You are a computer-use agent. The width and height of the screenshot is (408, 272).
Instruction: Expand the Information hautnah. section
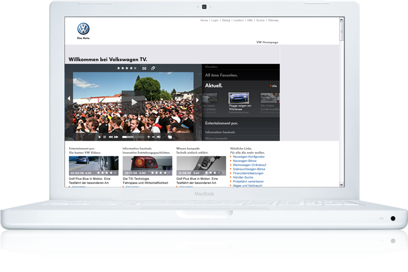pos(220,132)
